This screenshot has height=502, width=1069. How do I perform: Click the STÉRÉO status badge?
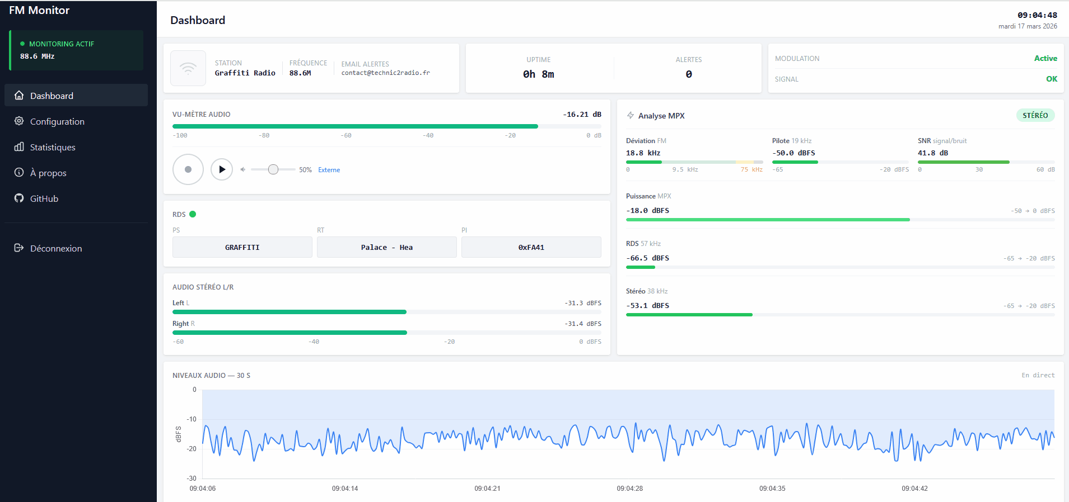point(1035,116)
